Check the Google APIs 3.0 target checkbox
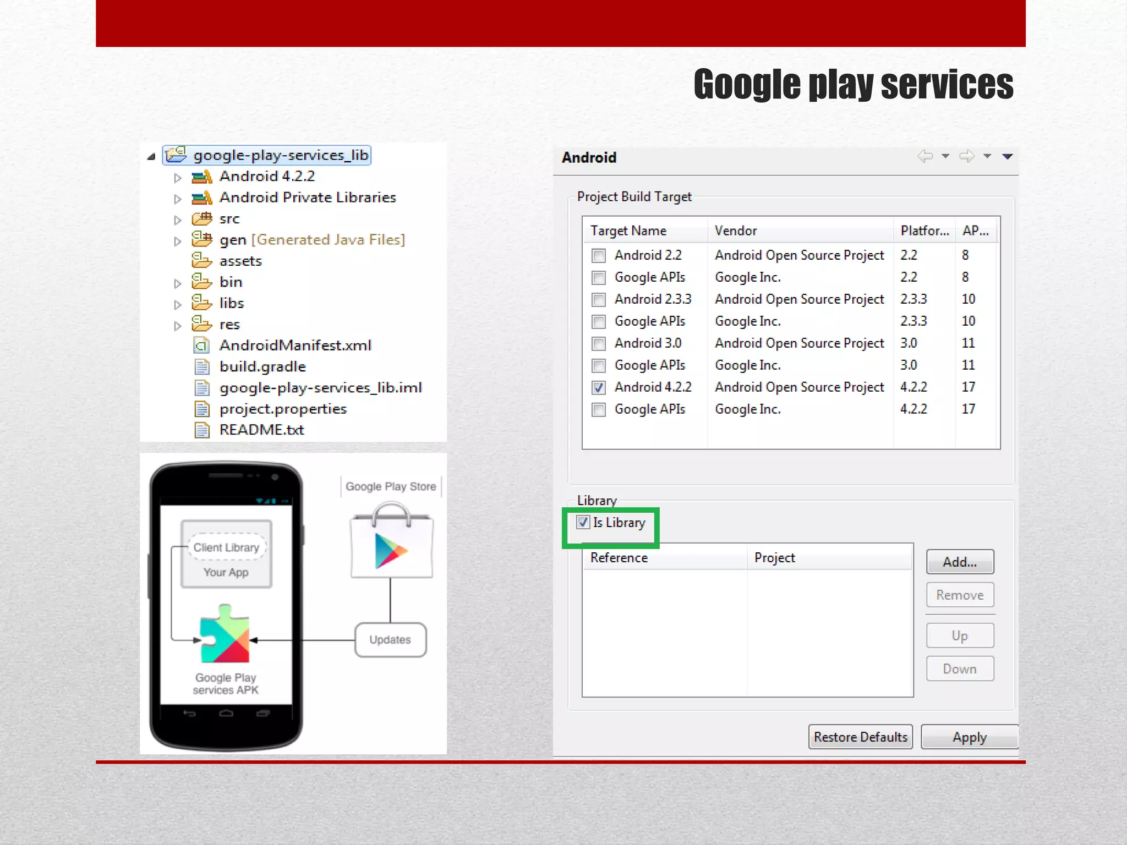Screen dimensions: 1127x845 599,366
